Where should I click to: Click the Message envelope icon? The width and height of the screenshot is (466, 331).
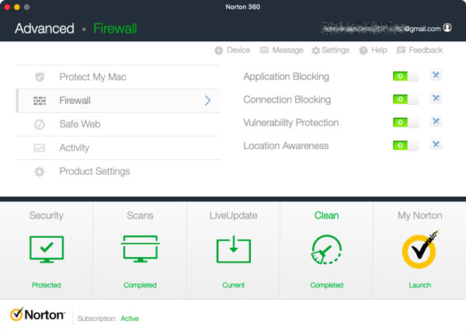point(264,50)
